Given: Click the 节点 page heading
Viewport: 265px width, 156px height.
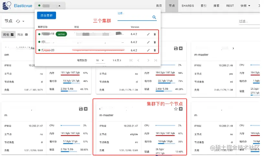Looking at the screenshot, I should click(8, 21).
